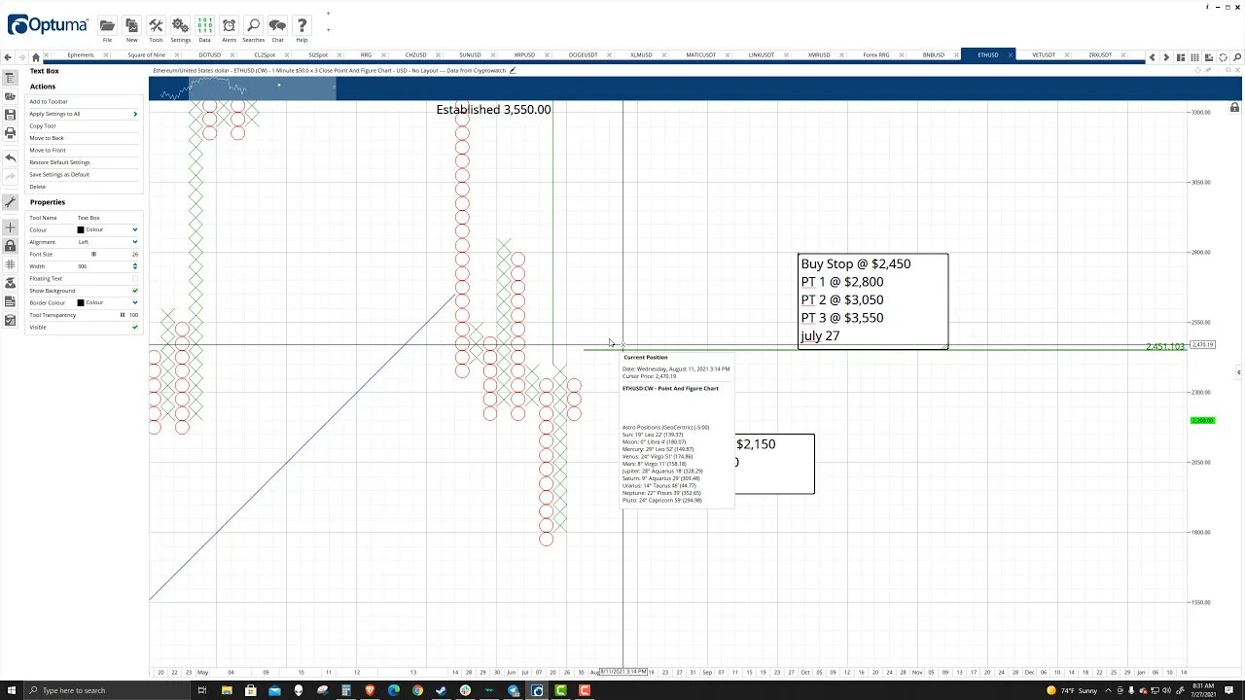Viewport: 1245px width, 700px height.
Task: Open the Searches magnifier icon
Action: tap(253, 26)
